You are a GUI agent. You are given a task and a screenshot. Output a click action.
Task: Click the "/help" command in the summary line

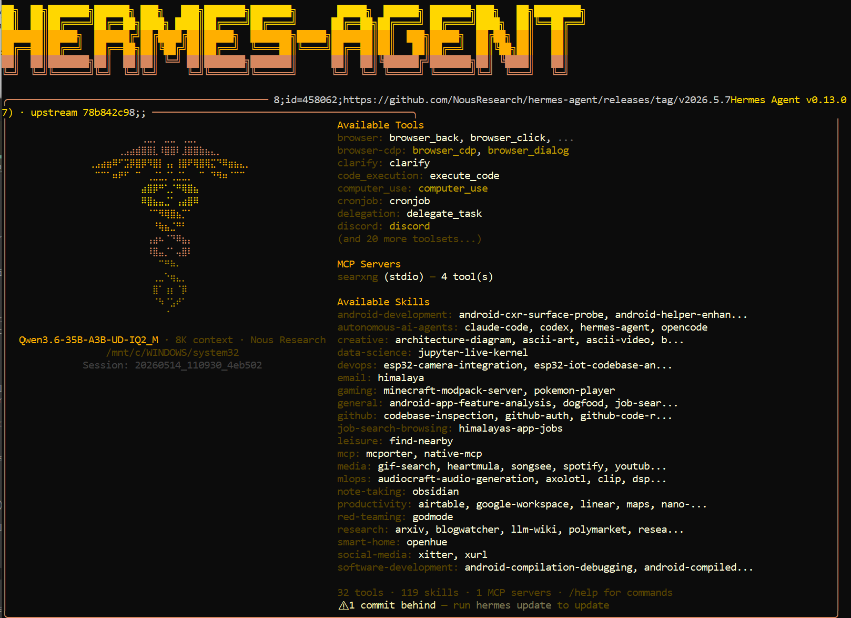tap(583, 593)
